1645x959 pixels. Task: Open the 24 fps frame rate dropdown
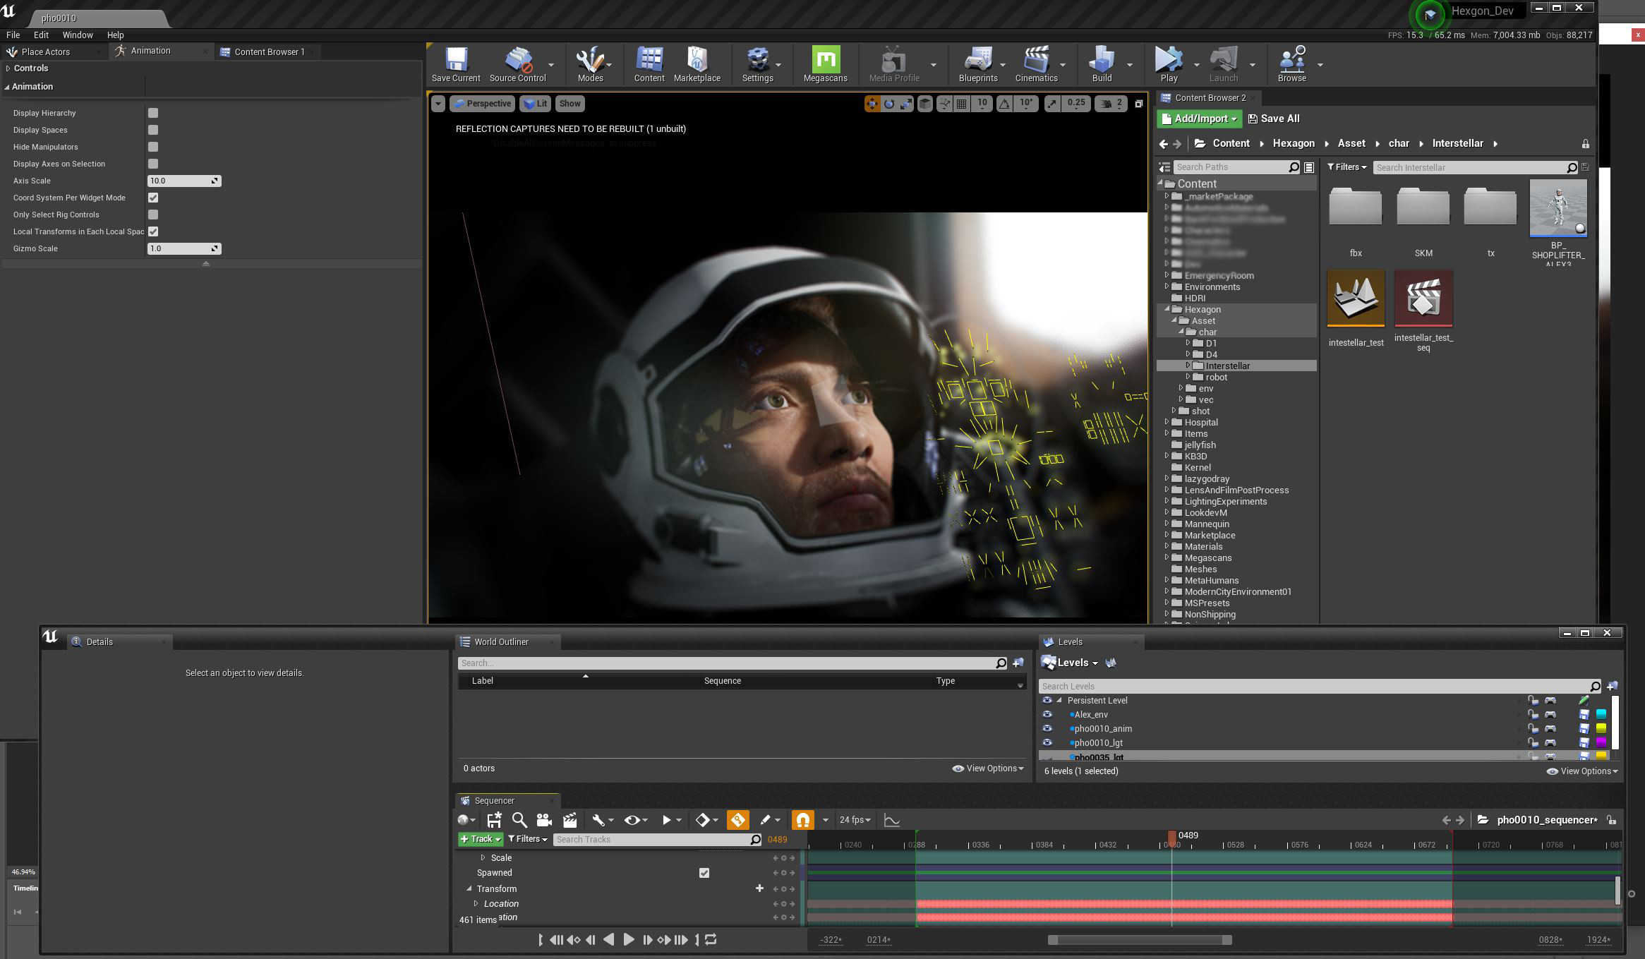pyautogui.click(x=855, y=820)
